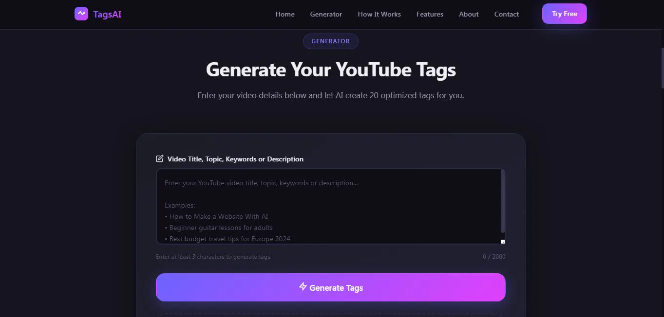Click the 'Enter at least 3 characters' hint
This screenshot has height=317, width=664.
(213, 257)
